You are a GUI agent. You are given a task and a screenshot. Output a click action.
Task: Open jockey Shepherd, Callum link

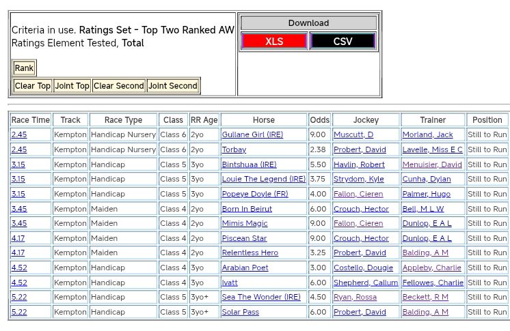tap(365, 283)
